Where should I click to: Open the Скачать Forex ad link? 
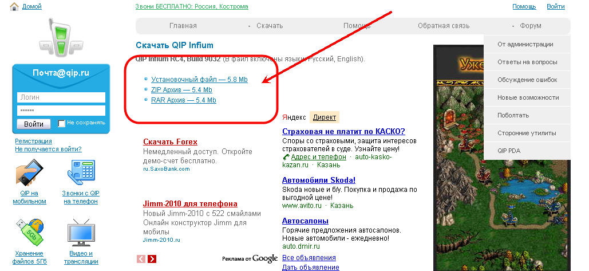[x=170, y=142]
